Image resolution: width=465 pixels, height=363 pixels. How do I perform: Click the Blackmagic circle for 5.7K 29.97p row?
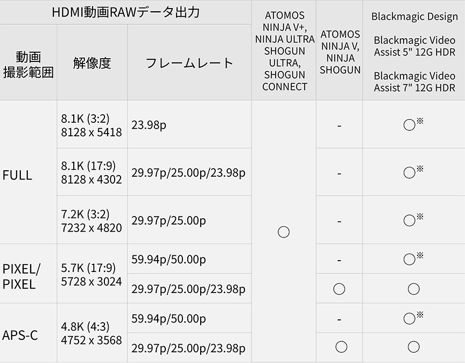pos(413,289)
